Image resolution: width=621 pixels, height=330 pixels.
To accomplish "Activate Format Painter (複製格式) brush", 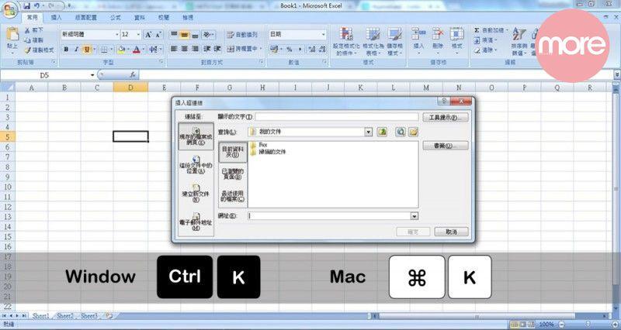I will pos(39,50).
